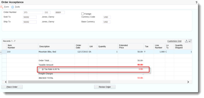The image size is (204, 98).
Task: Click the horizontal scrollbar right arrow
Action: coord(188,82)
